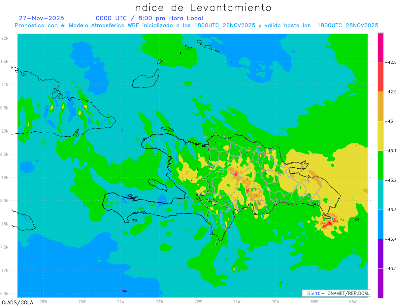
Task: Click the '76W' longitude label
Action: pos(44,302)
